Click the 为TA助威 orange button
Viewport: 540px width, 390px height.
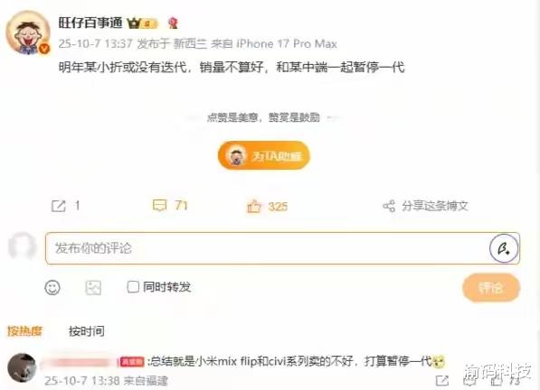coord(264,155)
